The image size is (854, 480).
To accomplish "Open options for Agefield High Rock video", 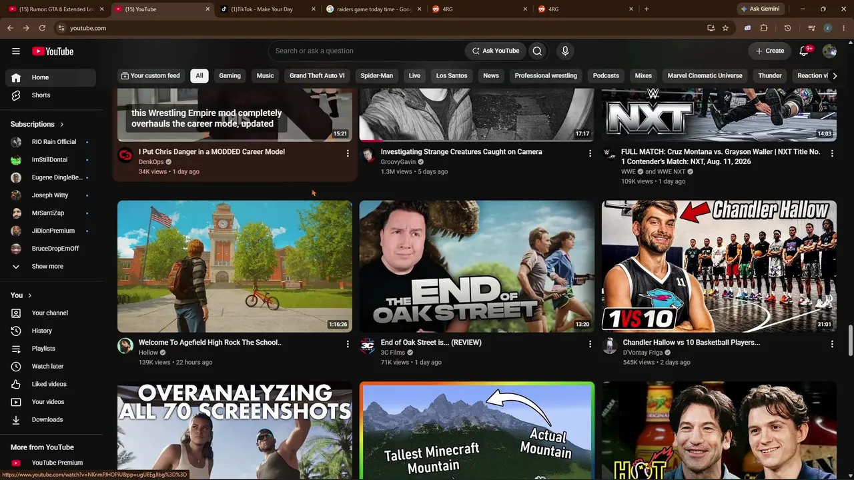I will coord(348,344).
